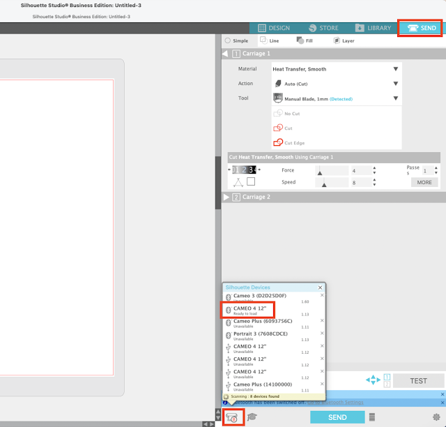Click the Speed value field
This screenshot has height=427, width=446.
[361, 183]
